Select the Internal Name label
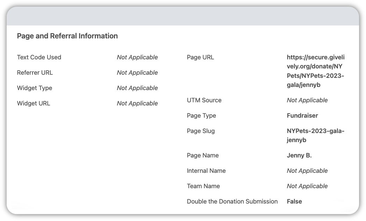The width and height of the screenshot is (366, 221). (x=206, y=171)
